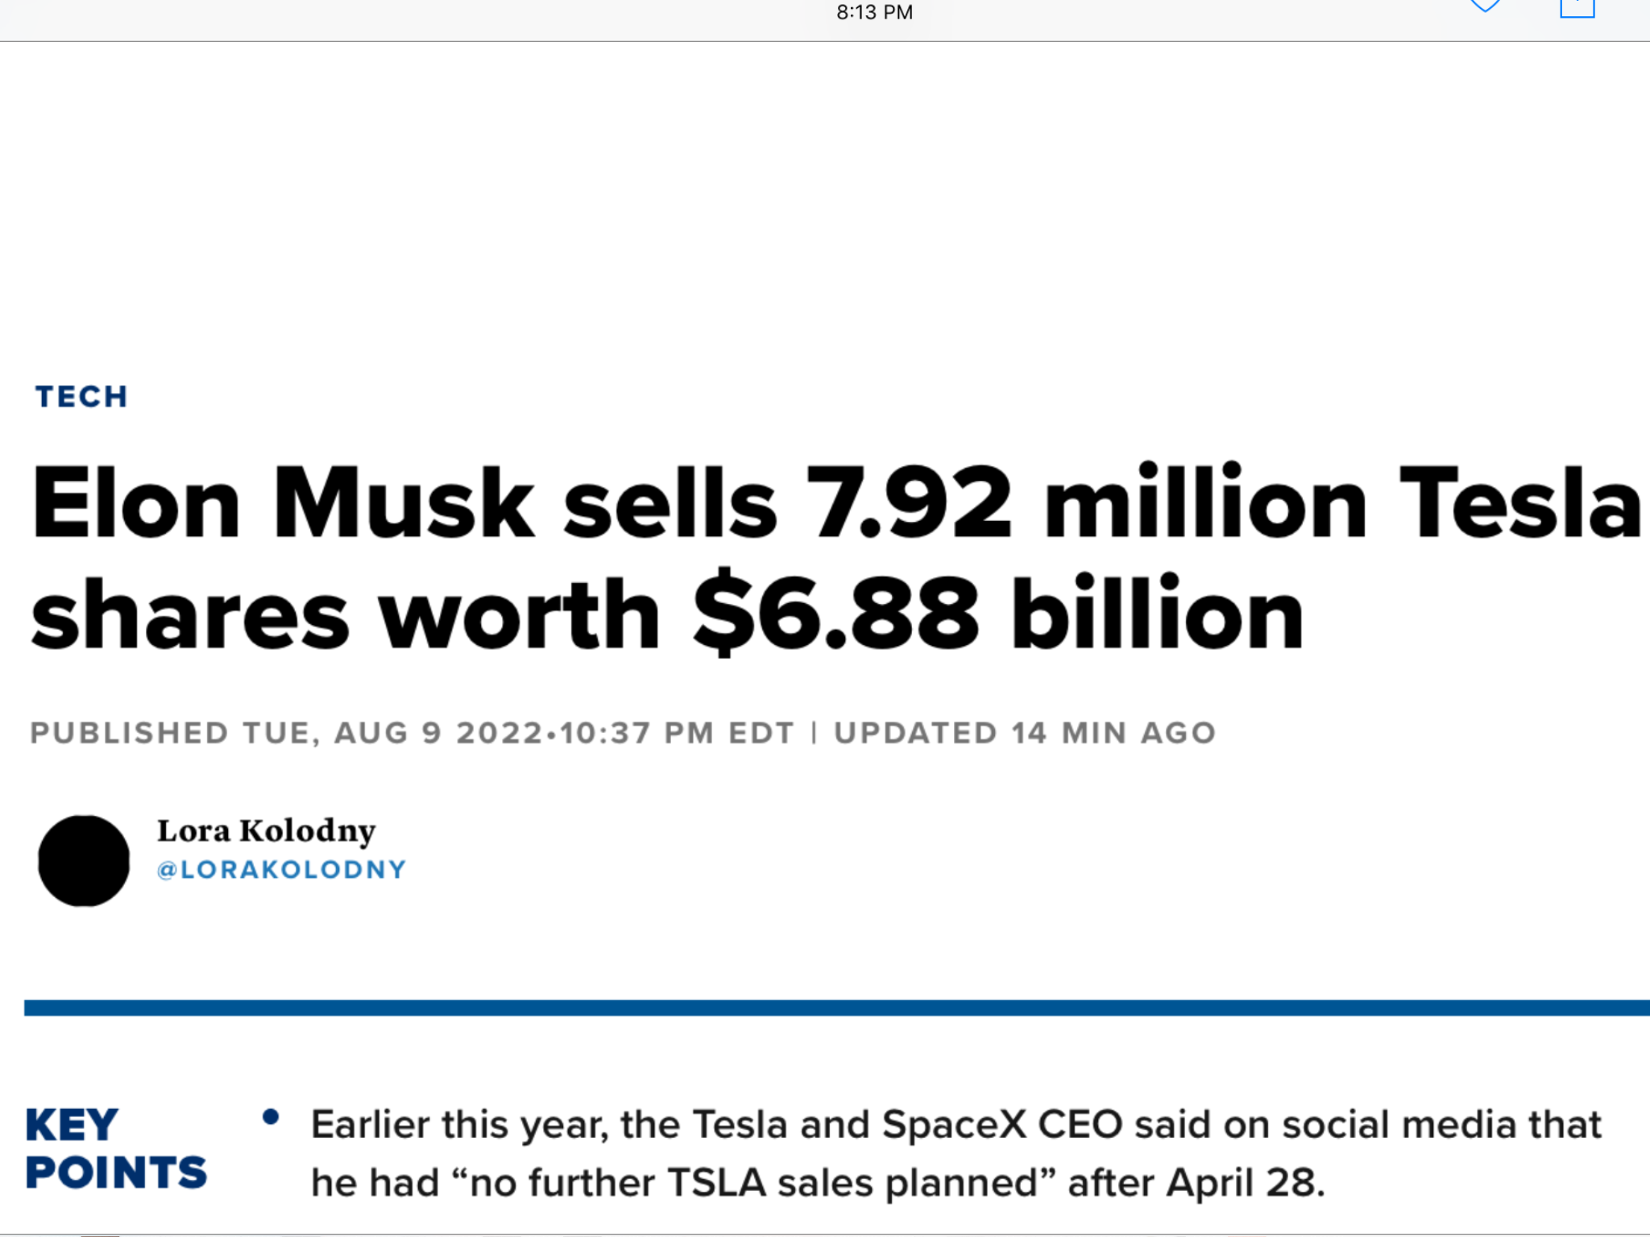Click the 10:37 PM EDT timestamp
The image size is (1650, 1237).
[677, 733]
